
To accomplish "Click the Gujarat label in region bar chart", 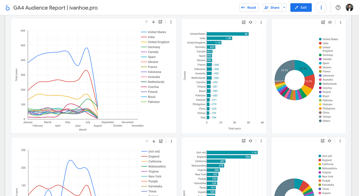I will point(201,192).
